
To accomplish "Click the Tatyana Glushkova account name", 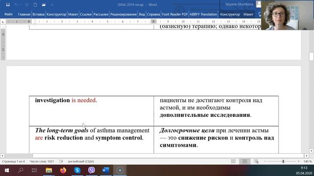I will click(x=239, y=4).
